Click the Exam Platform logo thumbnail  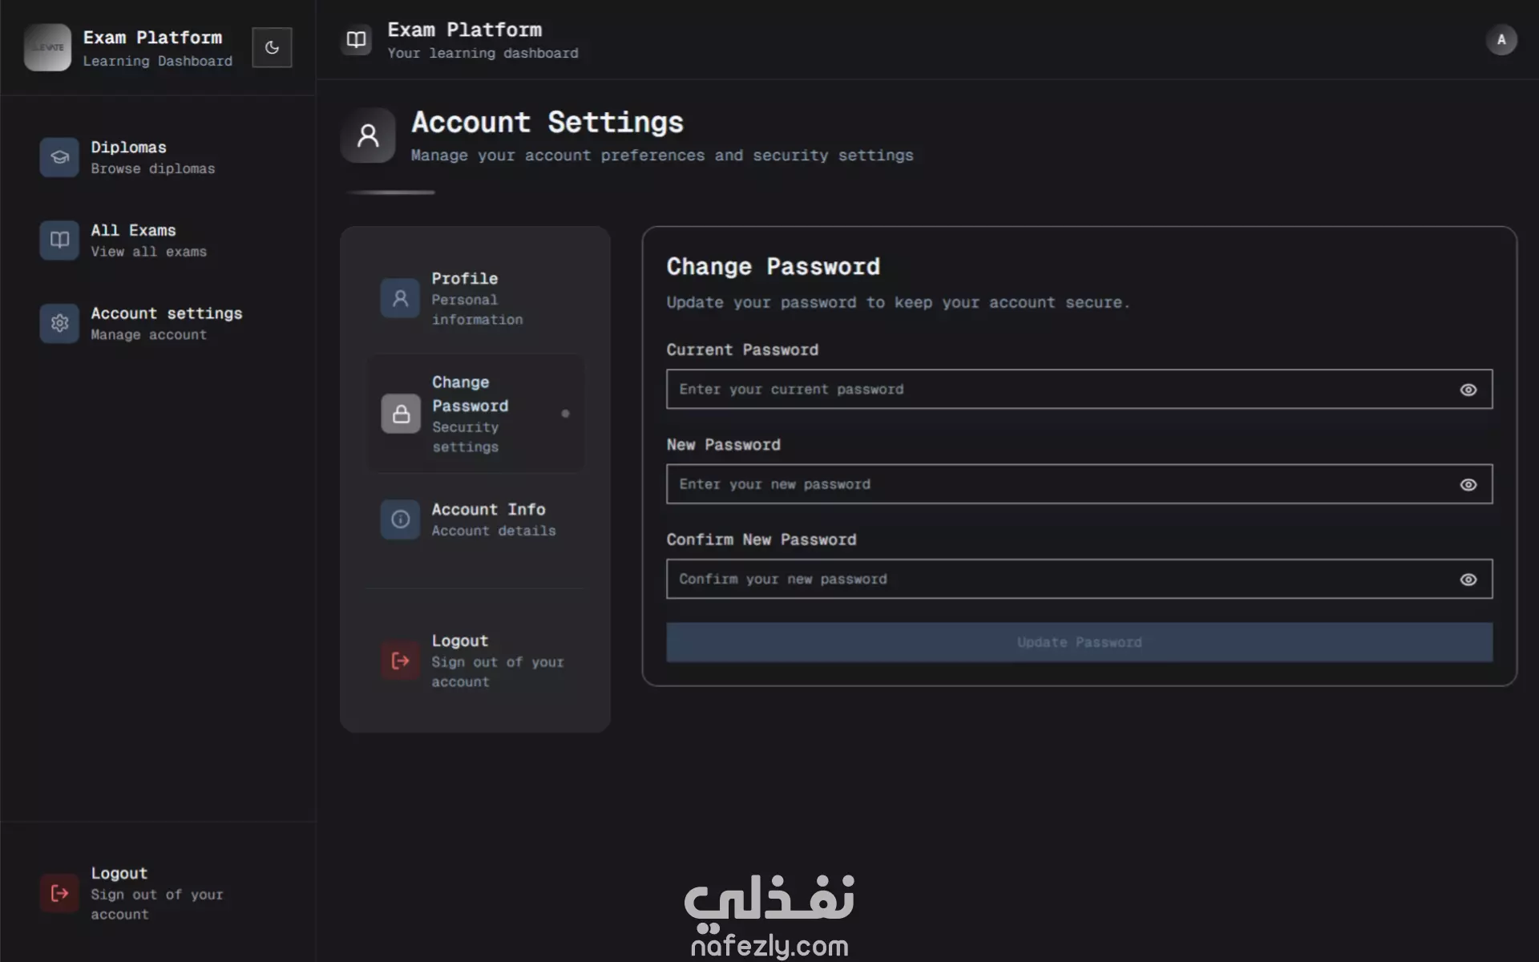47,47
